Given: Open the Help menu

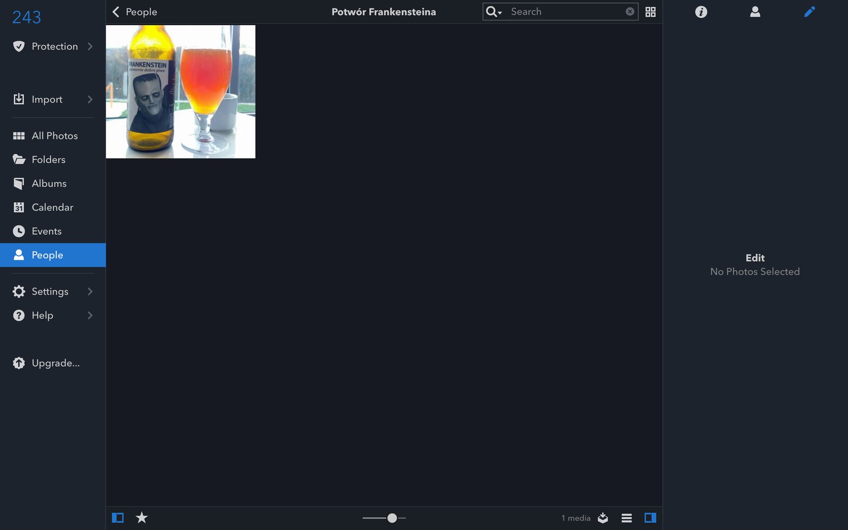Looking at the screenshot, I should coord(53,315).
